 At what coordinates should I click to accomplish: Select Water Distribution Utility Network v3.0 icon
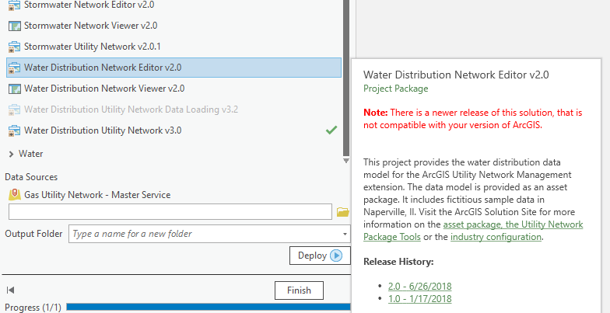pos(14,130)
